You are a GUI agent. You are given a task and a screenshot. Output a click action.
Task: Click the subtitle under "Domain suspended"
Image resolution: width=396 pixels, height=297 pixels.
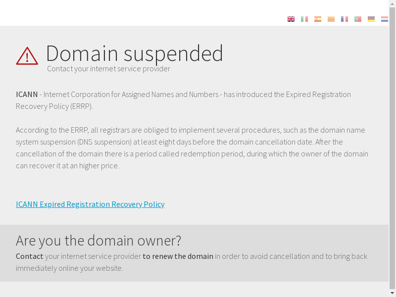tap(108, 69)
